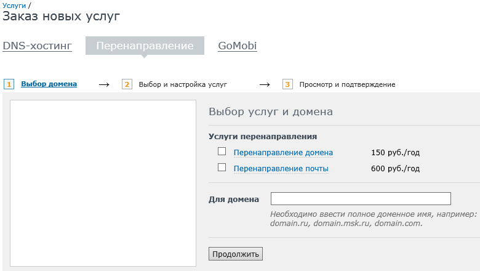Screen dimensions: 480x271
Task: Click the "Для домена" field label
Action: click(234, 199)
